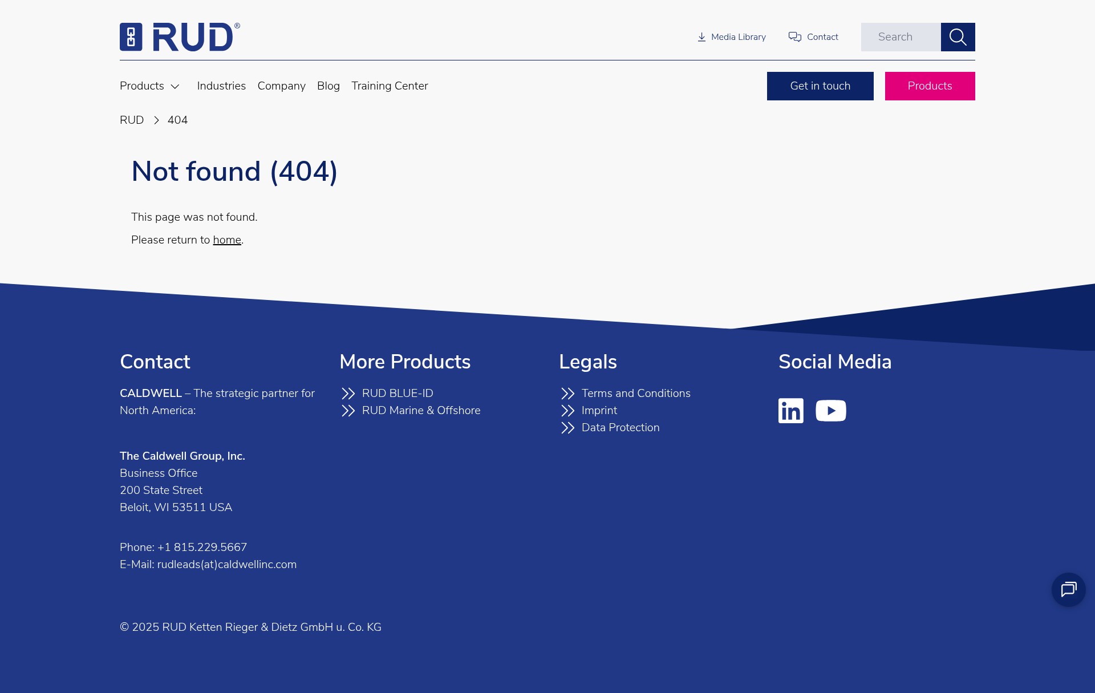The image size is (1095, 693).
Task: Click the Beloit, WI 53511 USA address line
Action: pos(176,508)
